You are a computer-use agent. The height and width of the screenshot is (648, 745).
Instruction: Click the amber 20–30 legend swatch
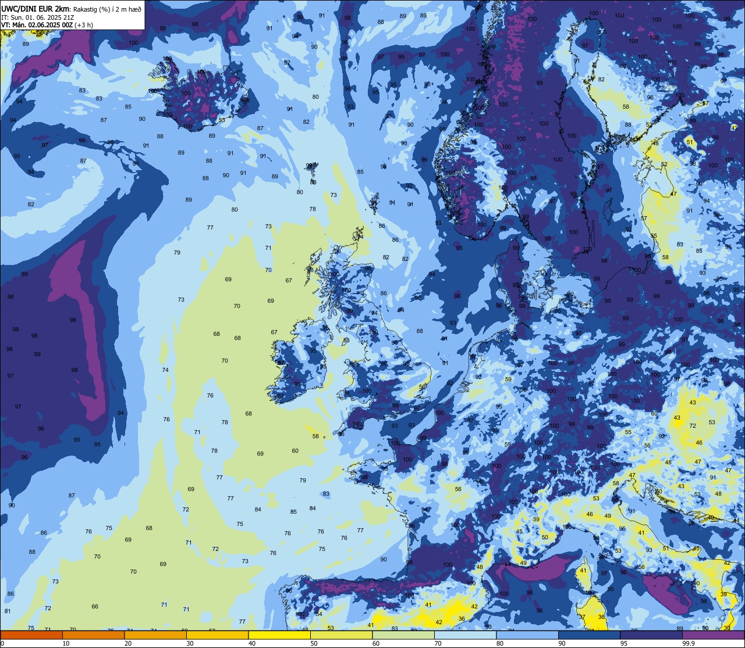click(155, 635)
